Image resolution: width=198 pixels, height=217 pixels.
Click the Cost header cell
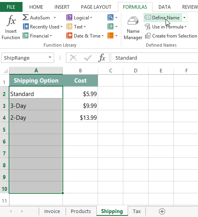coord(80,80)
